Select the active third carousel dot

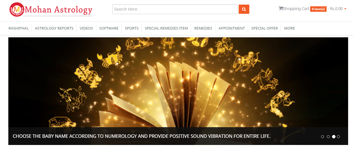point(333,137)
